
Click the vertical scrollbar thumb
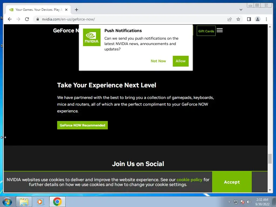coord(270,159)
